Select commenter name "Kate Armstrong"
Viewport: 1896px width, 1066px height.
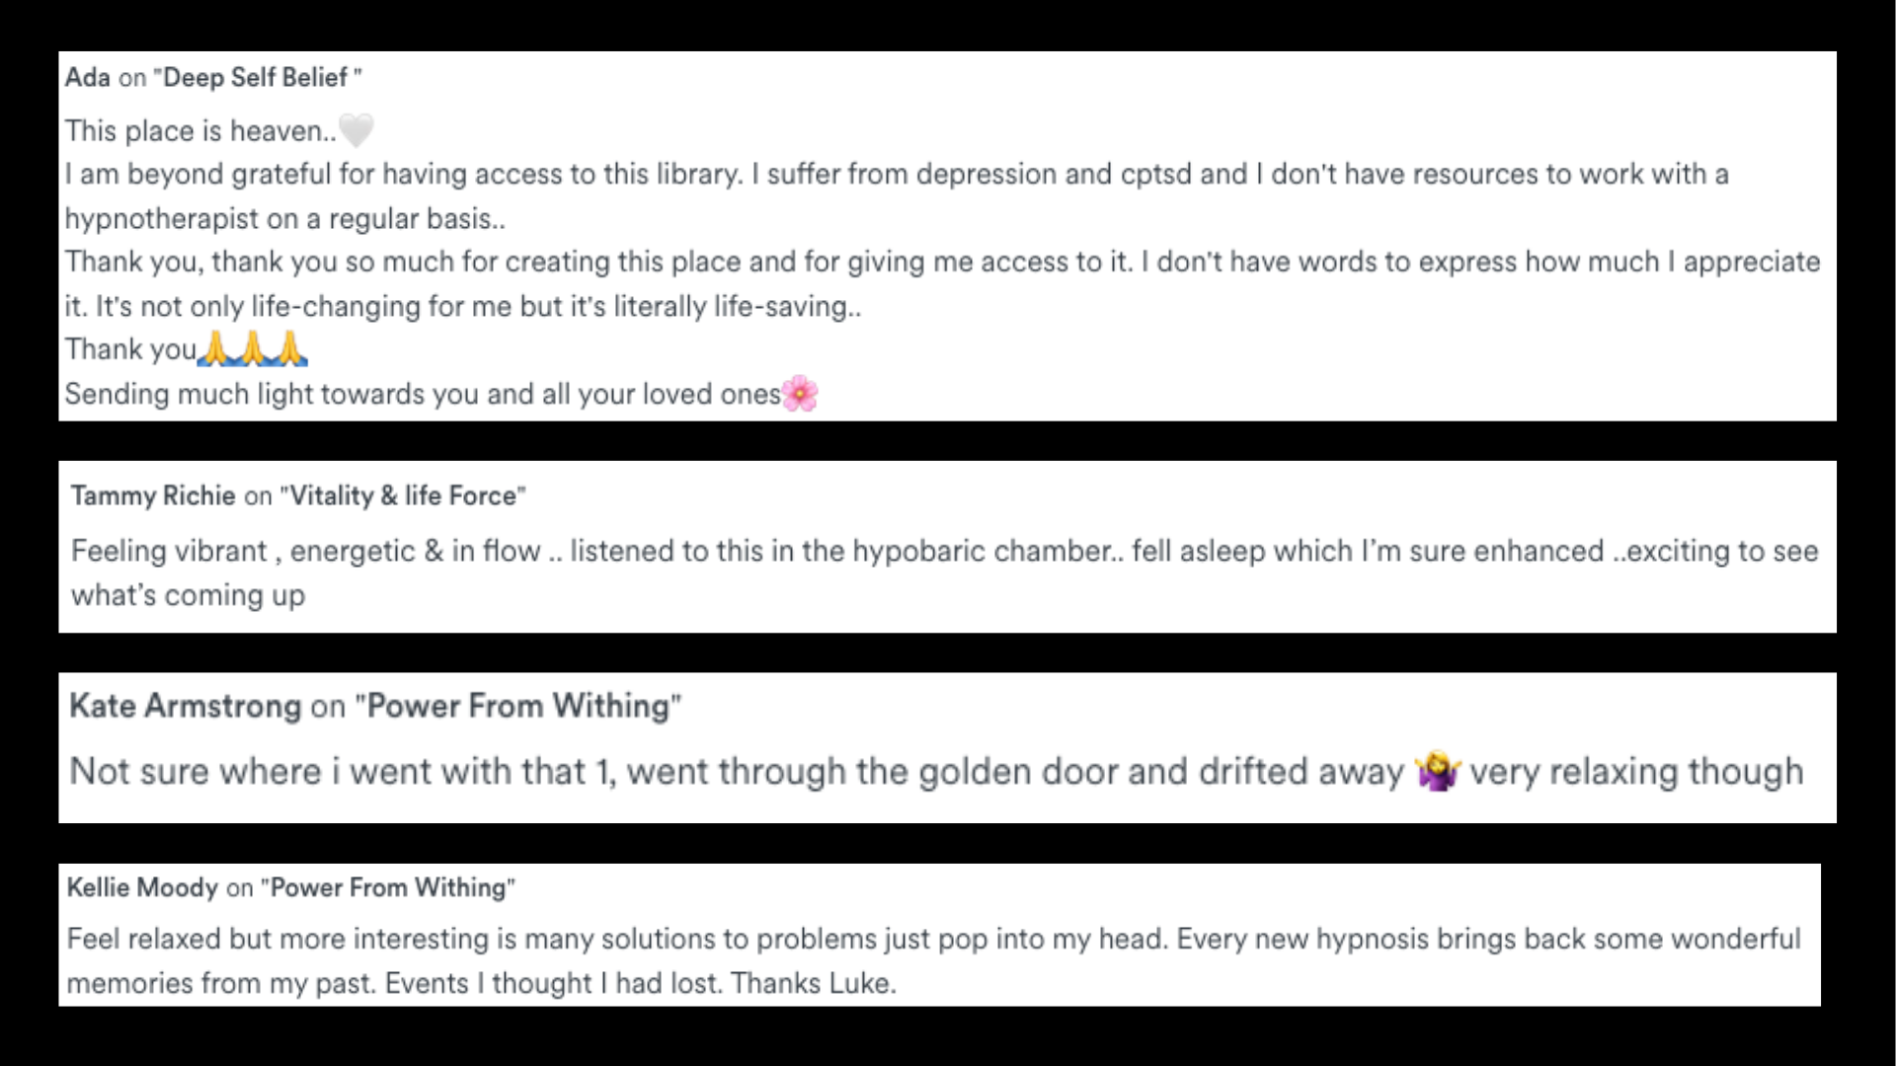coord(186,706)
